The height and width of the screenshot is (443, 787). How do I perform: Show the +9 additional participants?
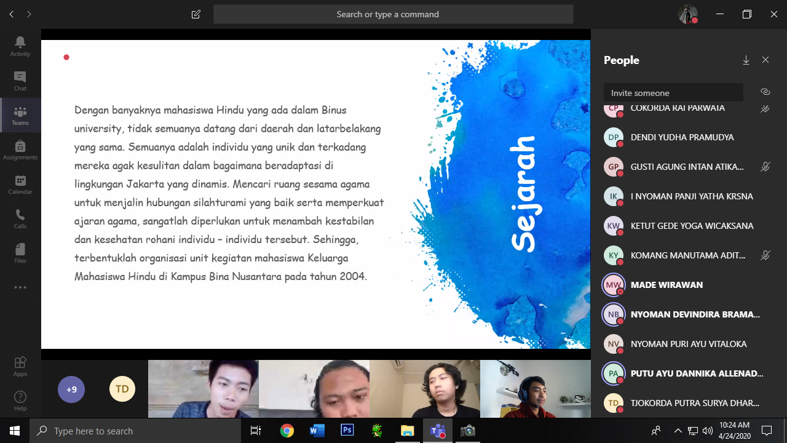71,389
